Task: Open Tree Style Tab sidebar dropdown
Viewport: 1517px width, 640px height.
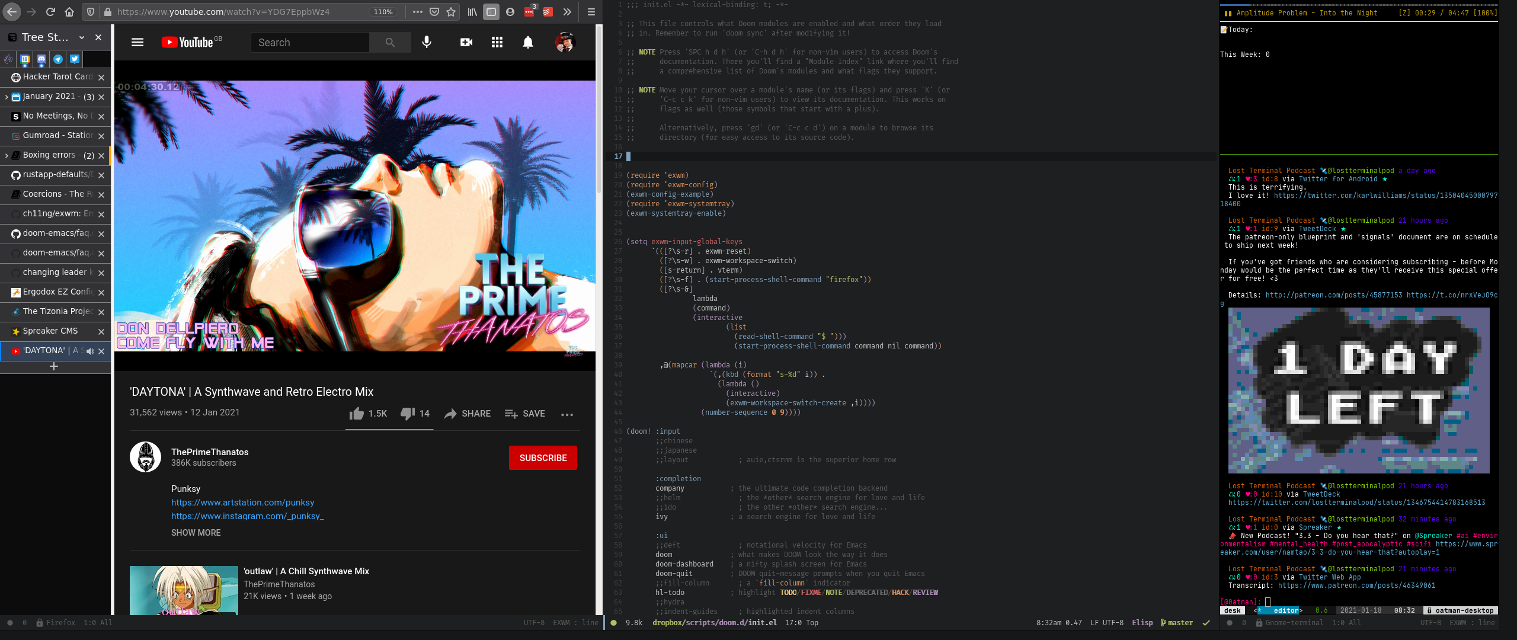Action: tap(81, 37)
